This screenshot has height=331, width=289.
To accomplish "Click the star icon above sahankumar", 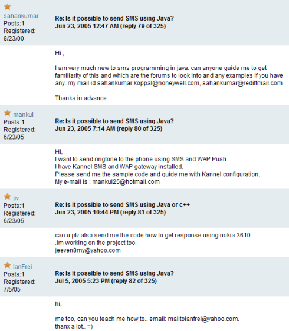I will point(8,7).
